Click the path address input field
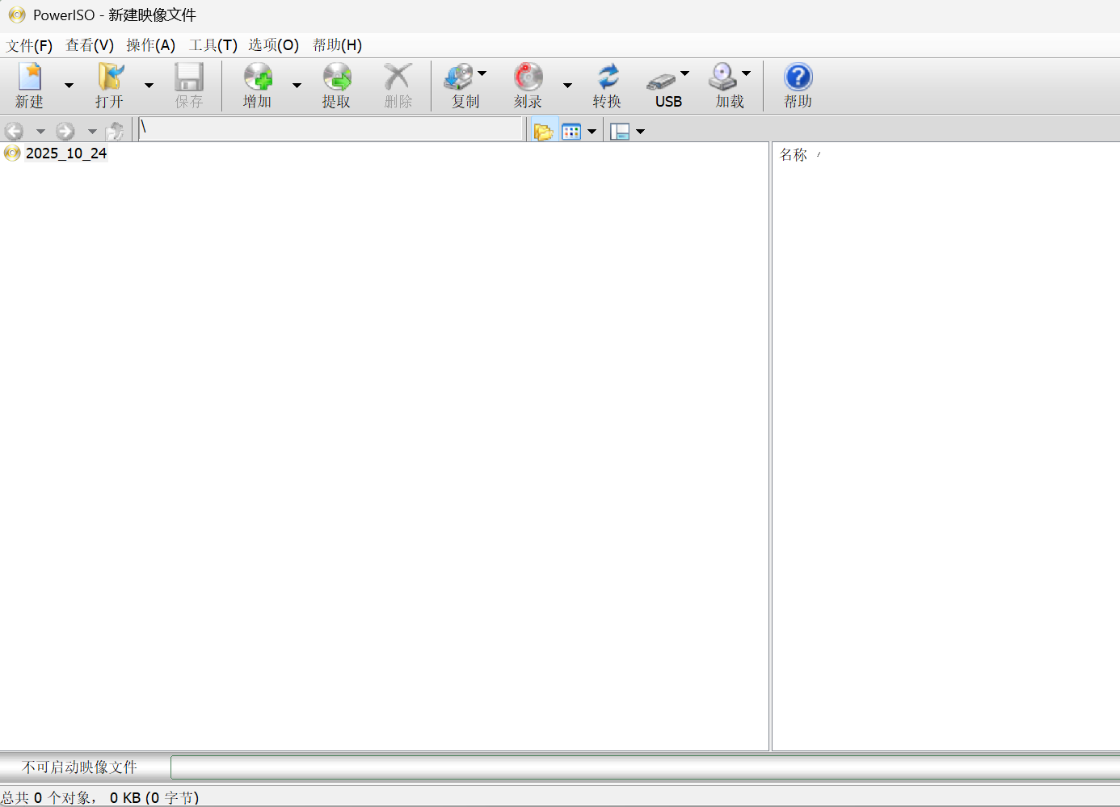 (331, 129)
